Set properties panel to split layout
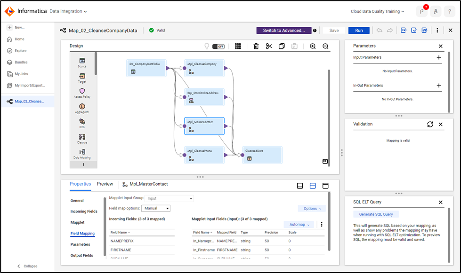This screenshot has width=461, height=273. click(x=313, y=186)
